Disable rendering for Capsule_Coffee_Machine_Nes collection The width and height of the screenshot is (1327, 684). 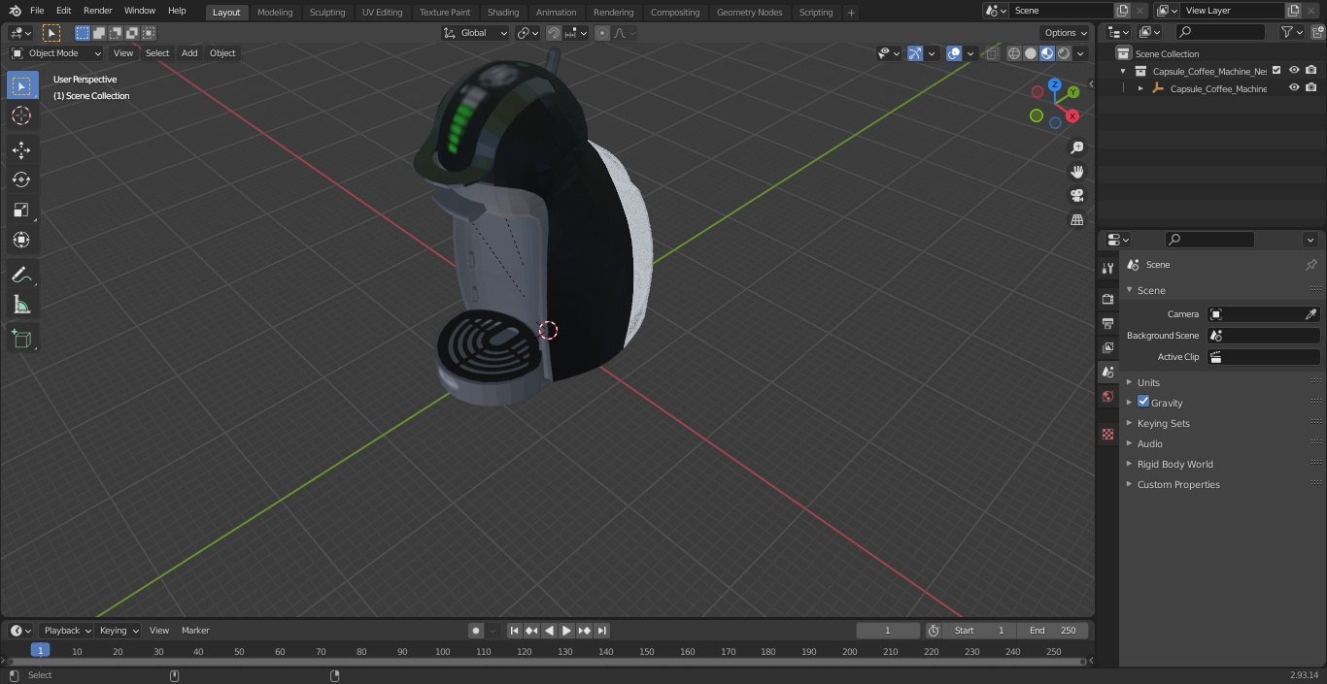(1311, 71)
